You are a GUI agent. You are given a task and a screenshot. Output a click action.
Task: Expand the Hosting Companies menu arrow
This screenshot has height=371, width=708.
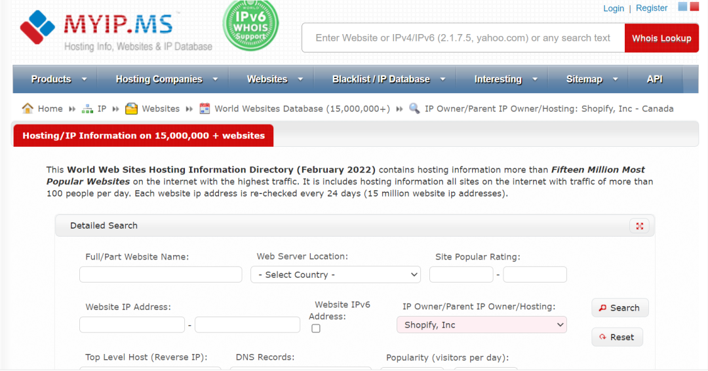click(x=216, y=79)
